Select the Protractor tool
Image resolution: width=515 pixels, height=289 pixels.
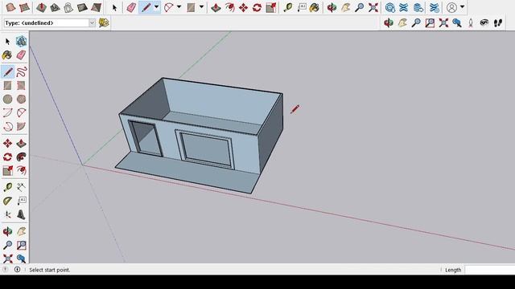point(7,201)
